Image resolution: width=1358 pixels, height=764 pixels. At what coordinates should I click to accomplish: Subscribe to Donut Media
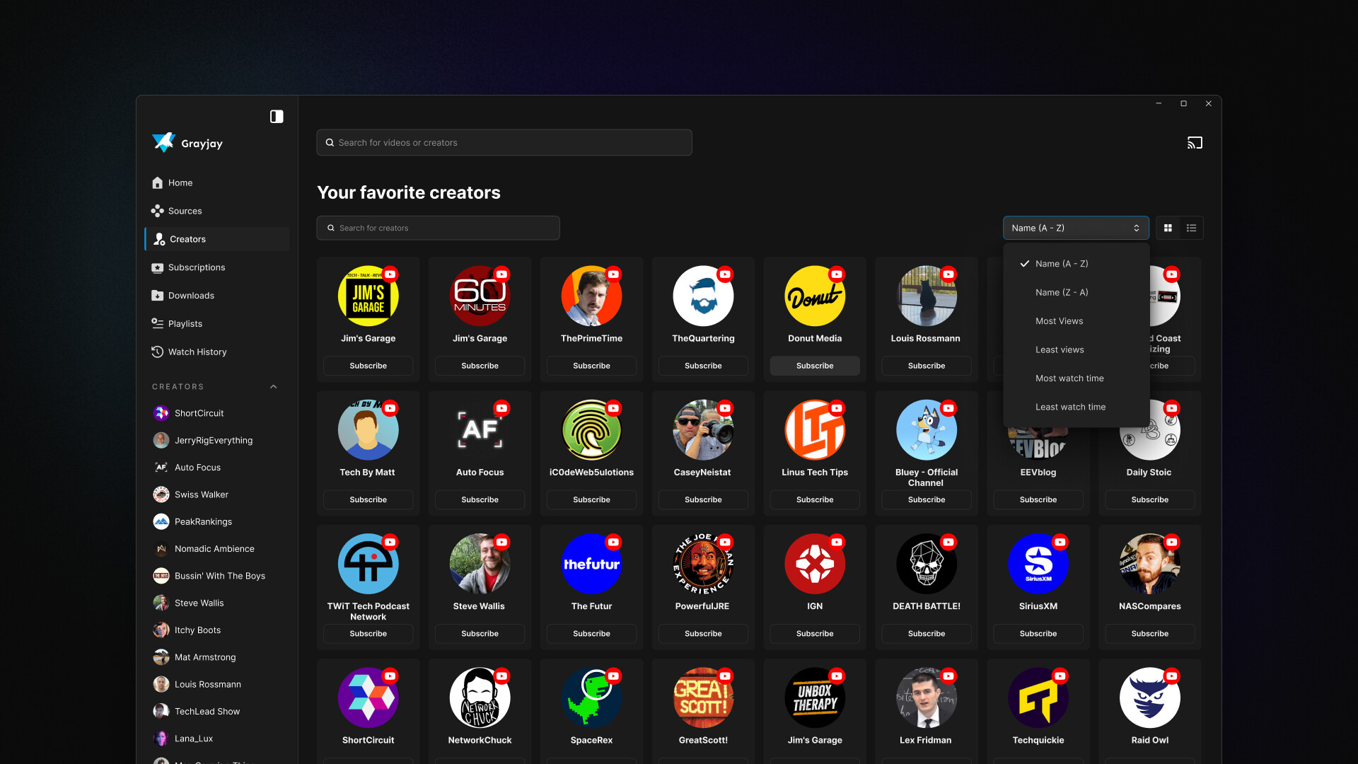tap(814, 366)
